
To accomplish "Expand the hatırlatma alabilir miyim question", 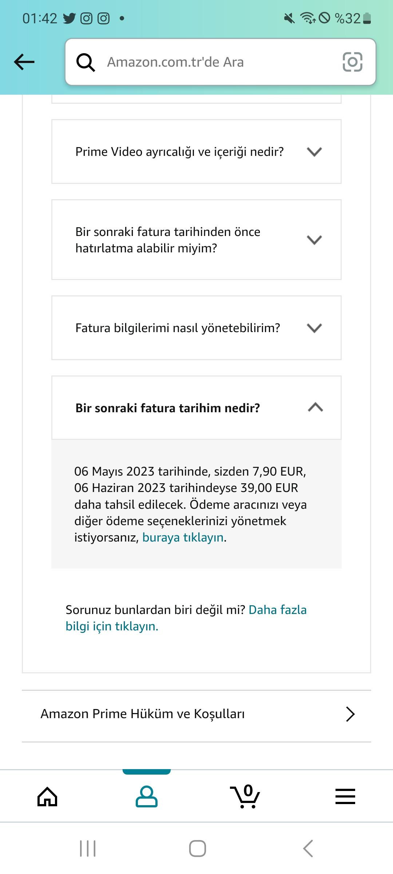I will (196, 240).
